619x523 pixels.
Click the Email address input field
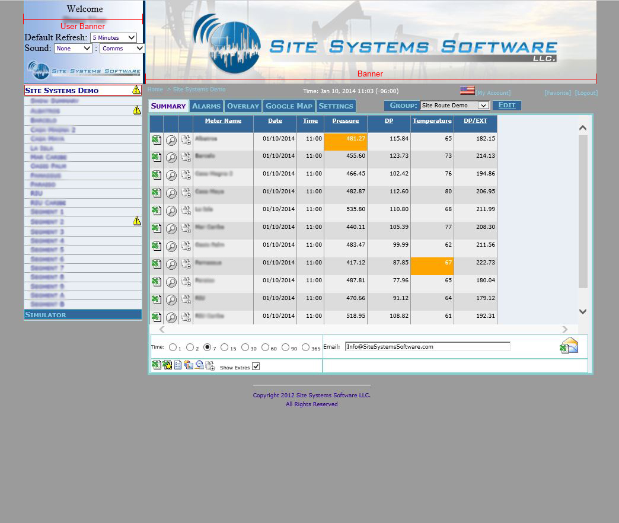[x=427, y=346]
